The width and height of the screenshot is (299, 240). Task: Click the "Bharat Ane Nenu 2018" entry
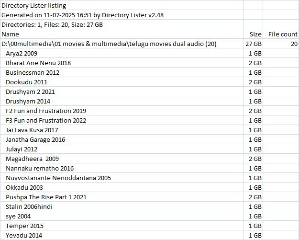coord(39,63)
